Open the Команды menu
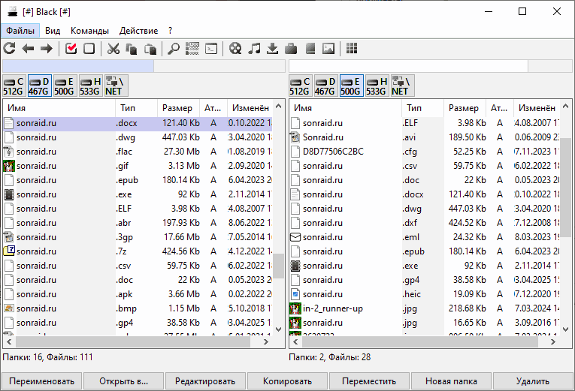This screenshot has width=575, height=391. click(x=89, y=30)
